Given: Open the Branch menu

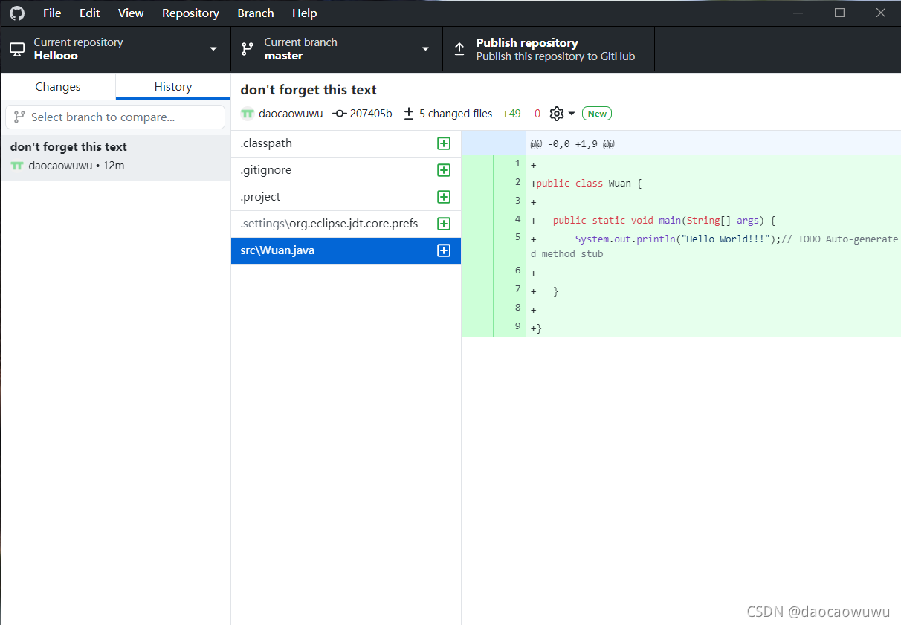Looking at the screenshot, I should tap(255, 13).
